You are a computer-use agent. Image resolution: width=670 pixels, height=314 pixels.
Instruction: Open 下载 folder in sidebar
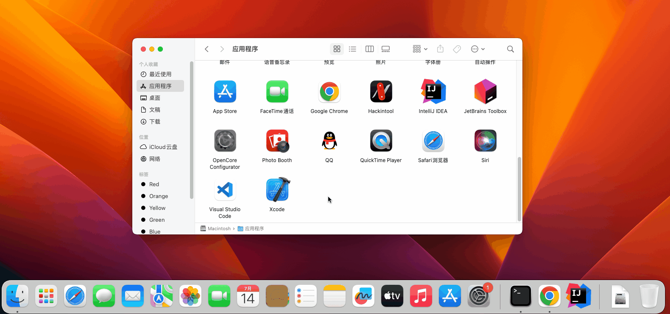click(155, 121)
